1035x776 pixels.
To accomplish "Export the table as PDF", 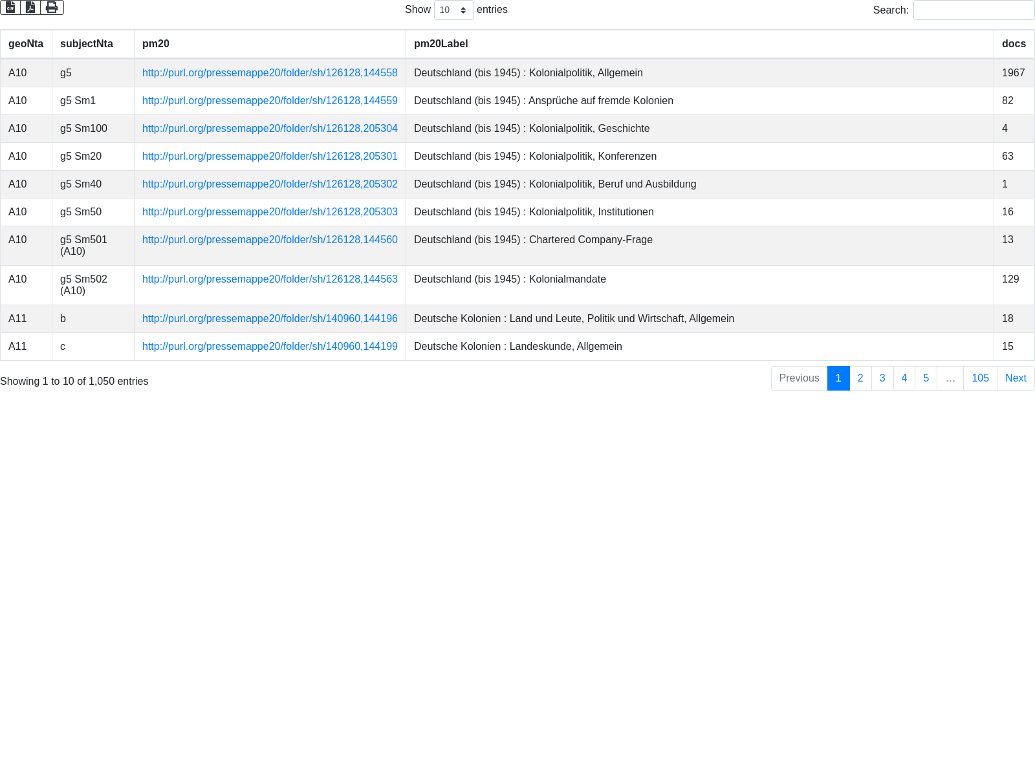I will (30, 7).
